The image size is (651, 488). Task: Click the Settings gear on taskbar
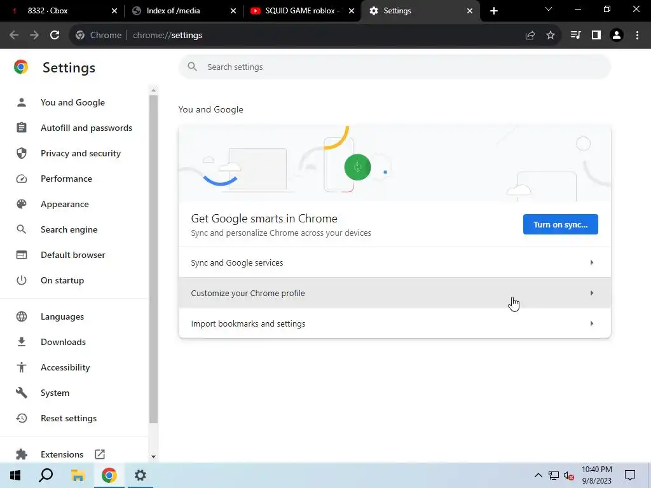click(140, 475)
